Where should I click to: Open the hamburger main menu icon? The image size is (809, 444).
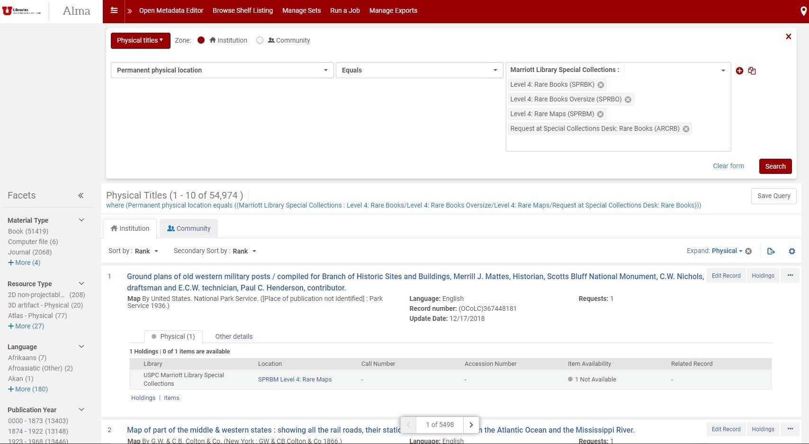[x=114, y=10]
